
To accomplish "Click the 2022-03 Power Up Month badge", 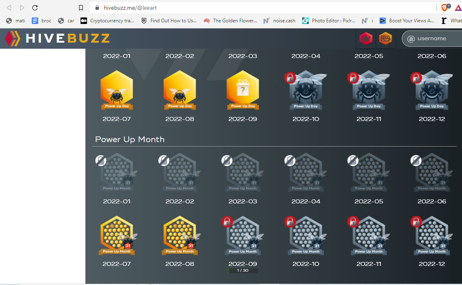I will (x=243, y=173).
